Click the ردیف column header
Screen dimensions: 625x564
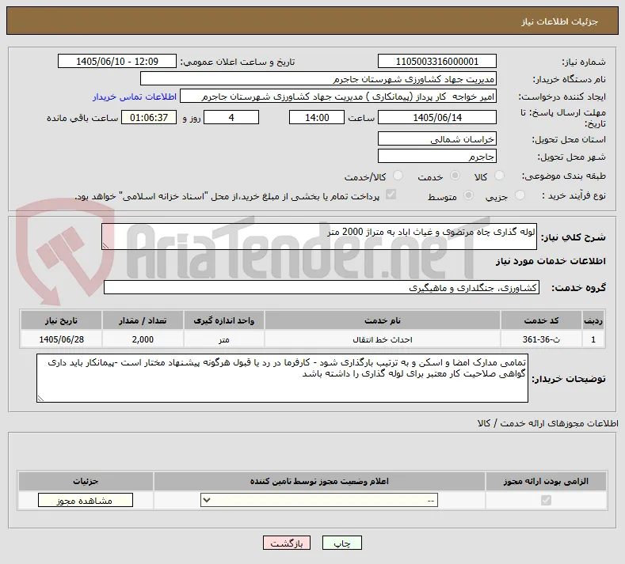tap(593, 320)
